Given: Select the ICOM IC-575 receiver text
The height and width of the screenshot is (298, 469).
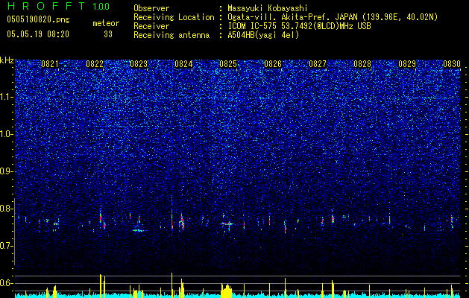Looking at the screenshot, I should coord(299,26).
